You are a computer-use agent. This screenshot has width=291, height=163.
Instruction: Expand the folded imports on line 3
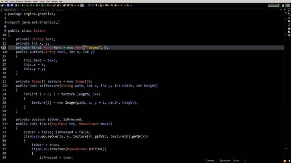[7, 22]
